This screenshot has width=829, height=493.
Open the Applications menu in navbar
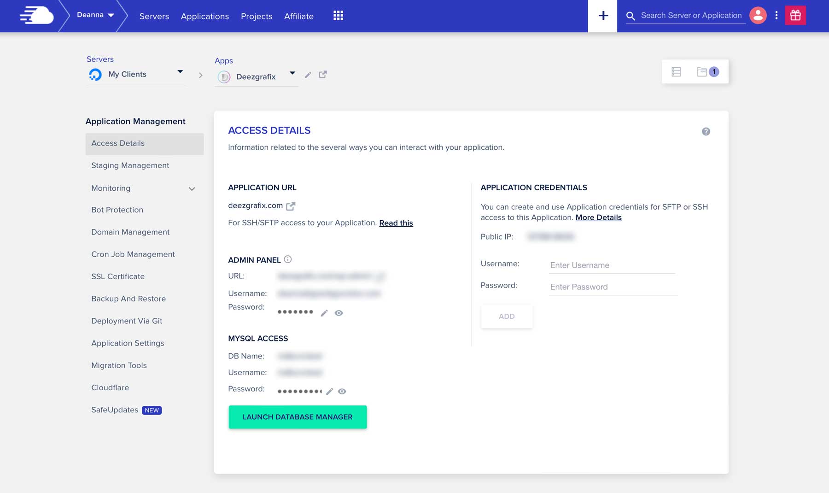pos(204,16)
